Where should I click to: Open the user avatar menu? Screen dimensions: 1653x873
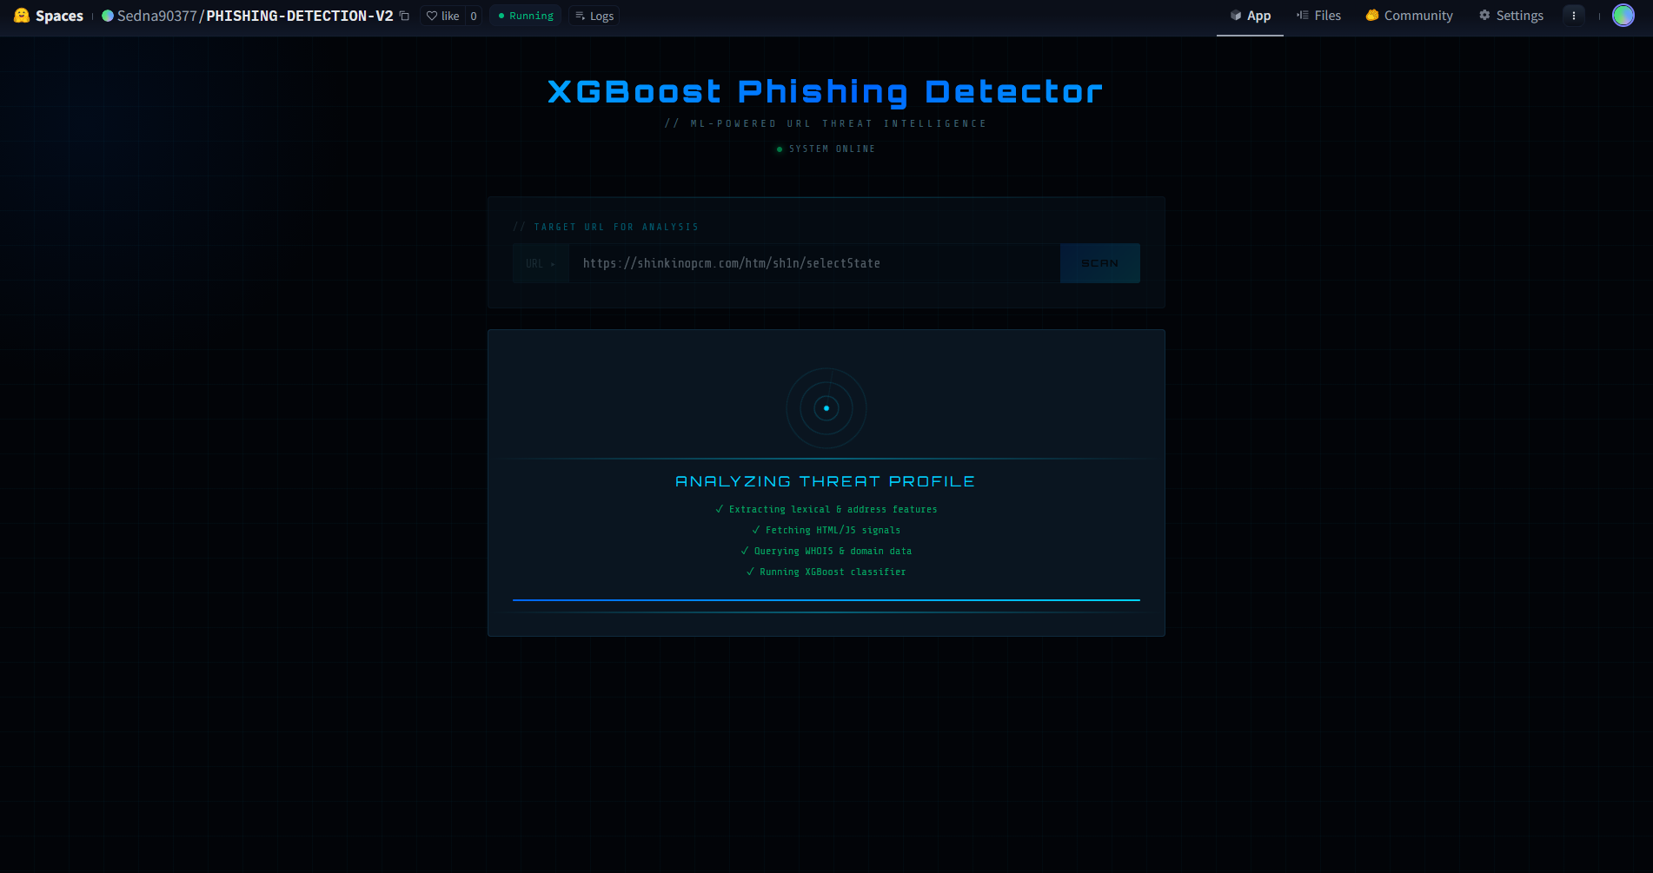[x=1623, y=16]
